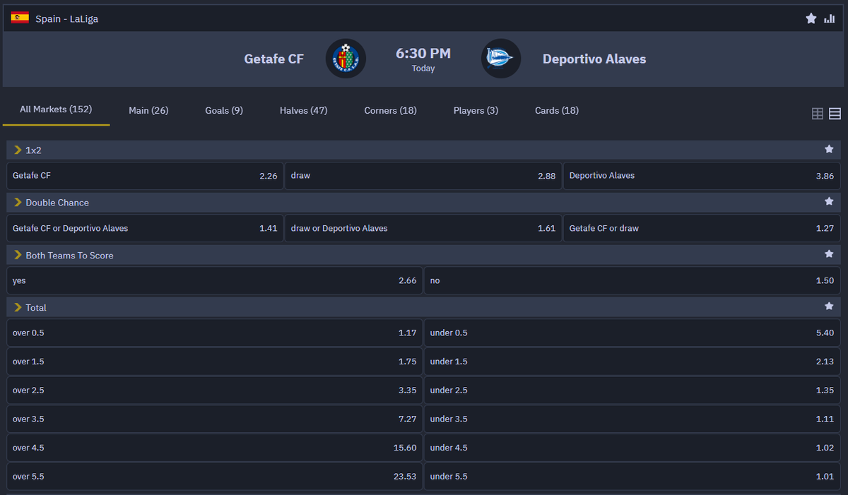Image resolution: width=848 pixels, height=495 pixels.
Task: Click the Deportivo Alaves team name header
Action: (594, 59)
